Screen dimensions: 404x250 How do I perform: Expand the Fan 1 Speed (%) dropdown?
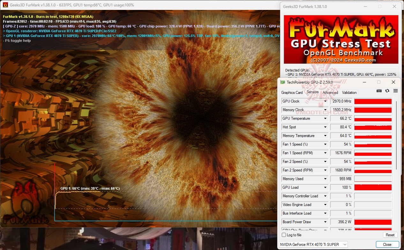click(325, 144)
